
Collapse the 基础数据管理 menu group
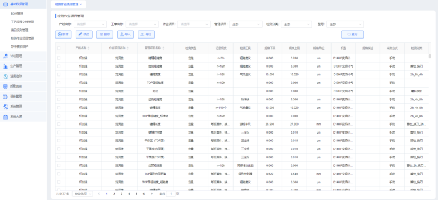(x=23, y=4)
